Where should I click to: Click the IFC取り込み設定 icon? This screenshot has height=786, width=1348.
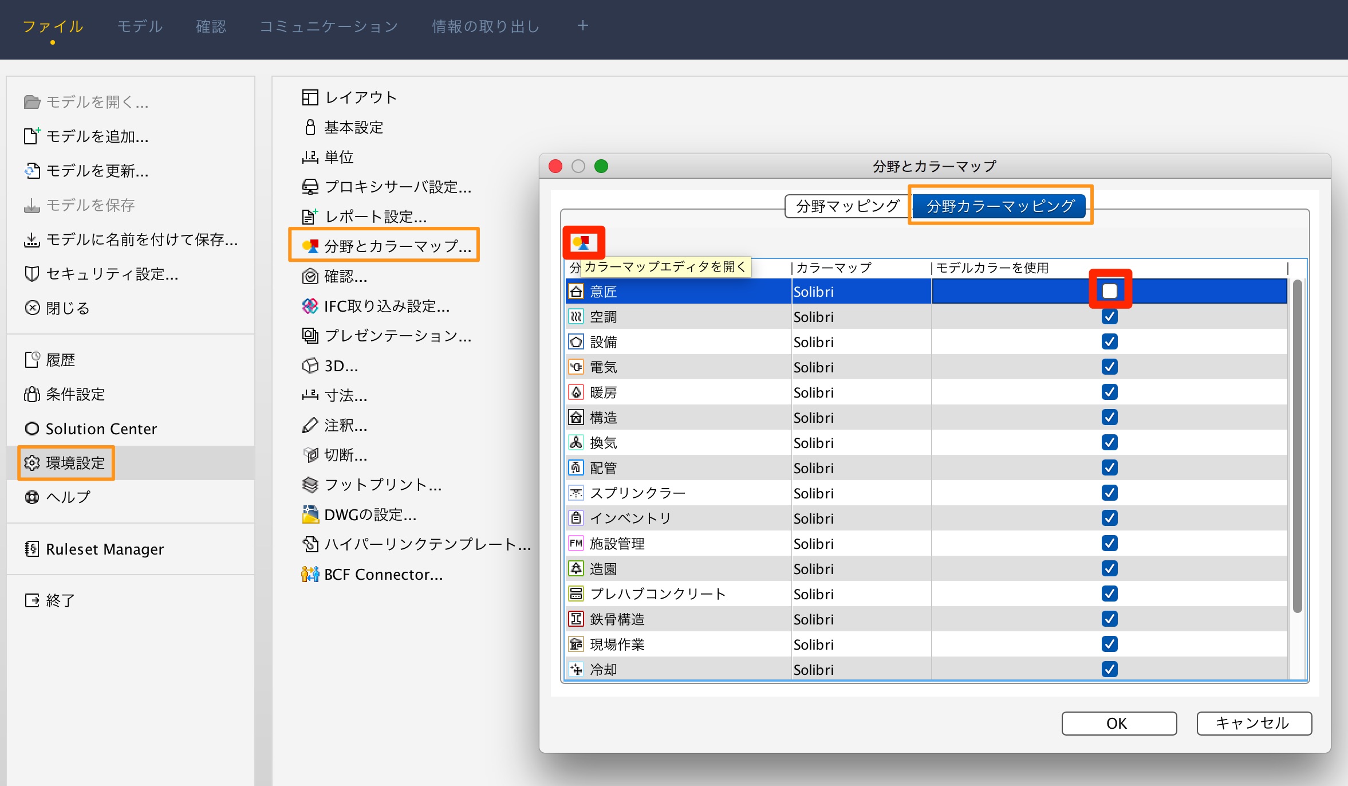pyautogui.click(x=310, y=306)
